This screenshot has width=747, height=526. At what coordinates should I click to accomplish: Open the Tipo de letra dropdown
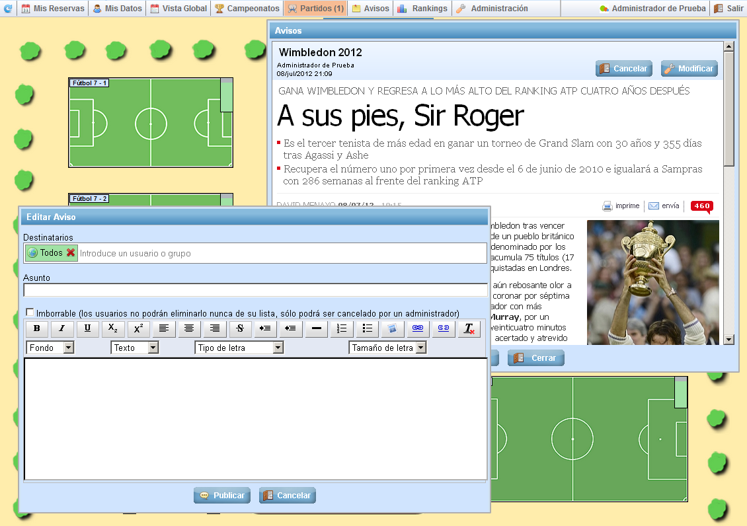(x=239, y=348)
